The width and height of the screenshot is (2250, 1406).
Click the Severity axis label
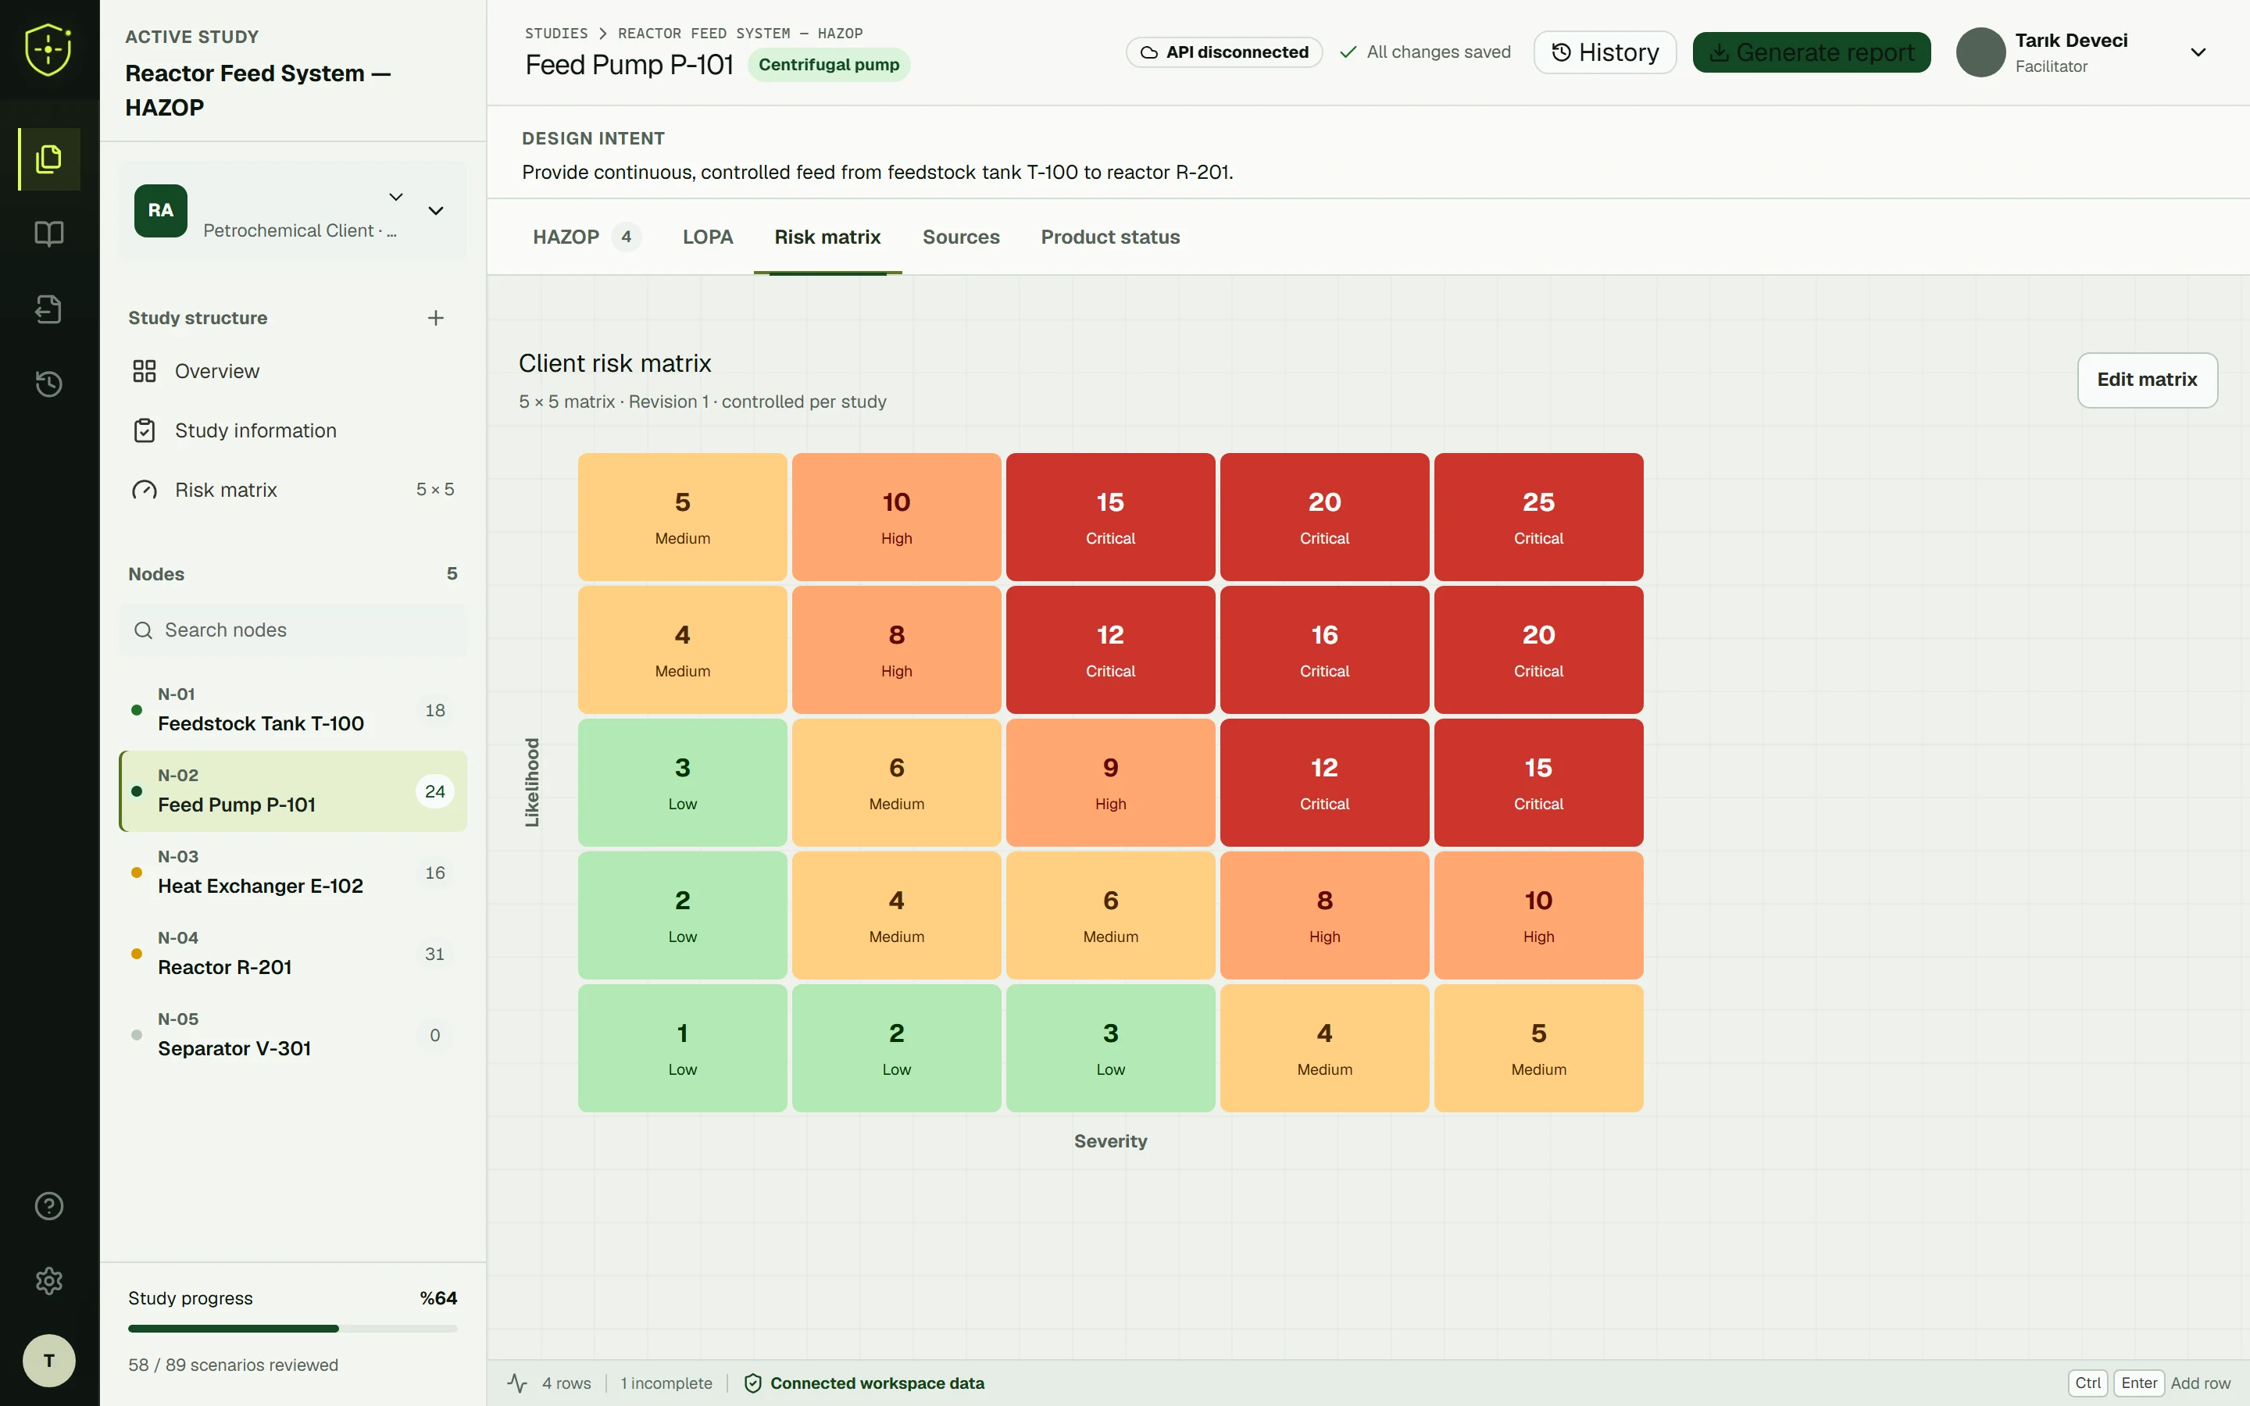tap(1110, 1141)
